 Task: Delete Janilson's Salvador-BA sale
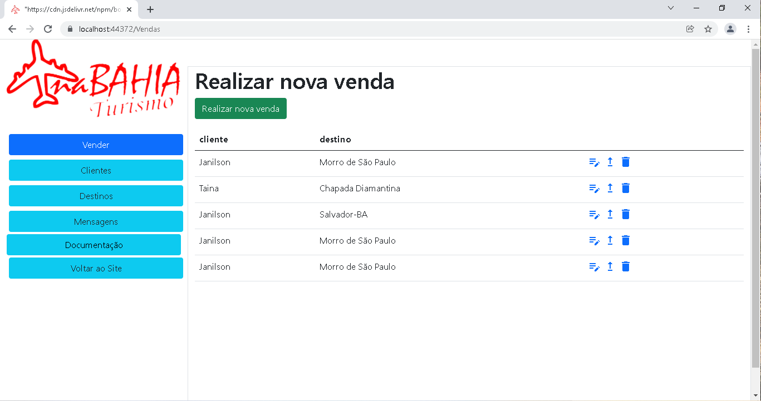coord(626,214)
